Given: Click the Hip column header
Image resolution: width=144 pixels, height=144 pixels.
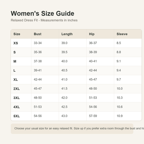Looking at the screenshot, I should pos(92,34).
